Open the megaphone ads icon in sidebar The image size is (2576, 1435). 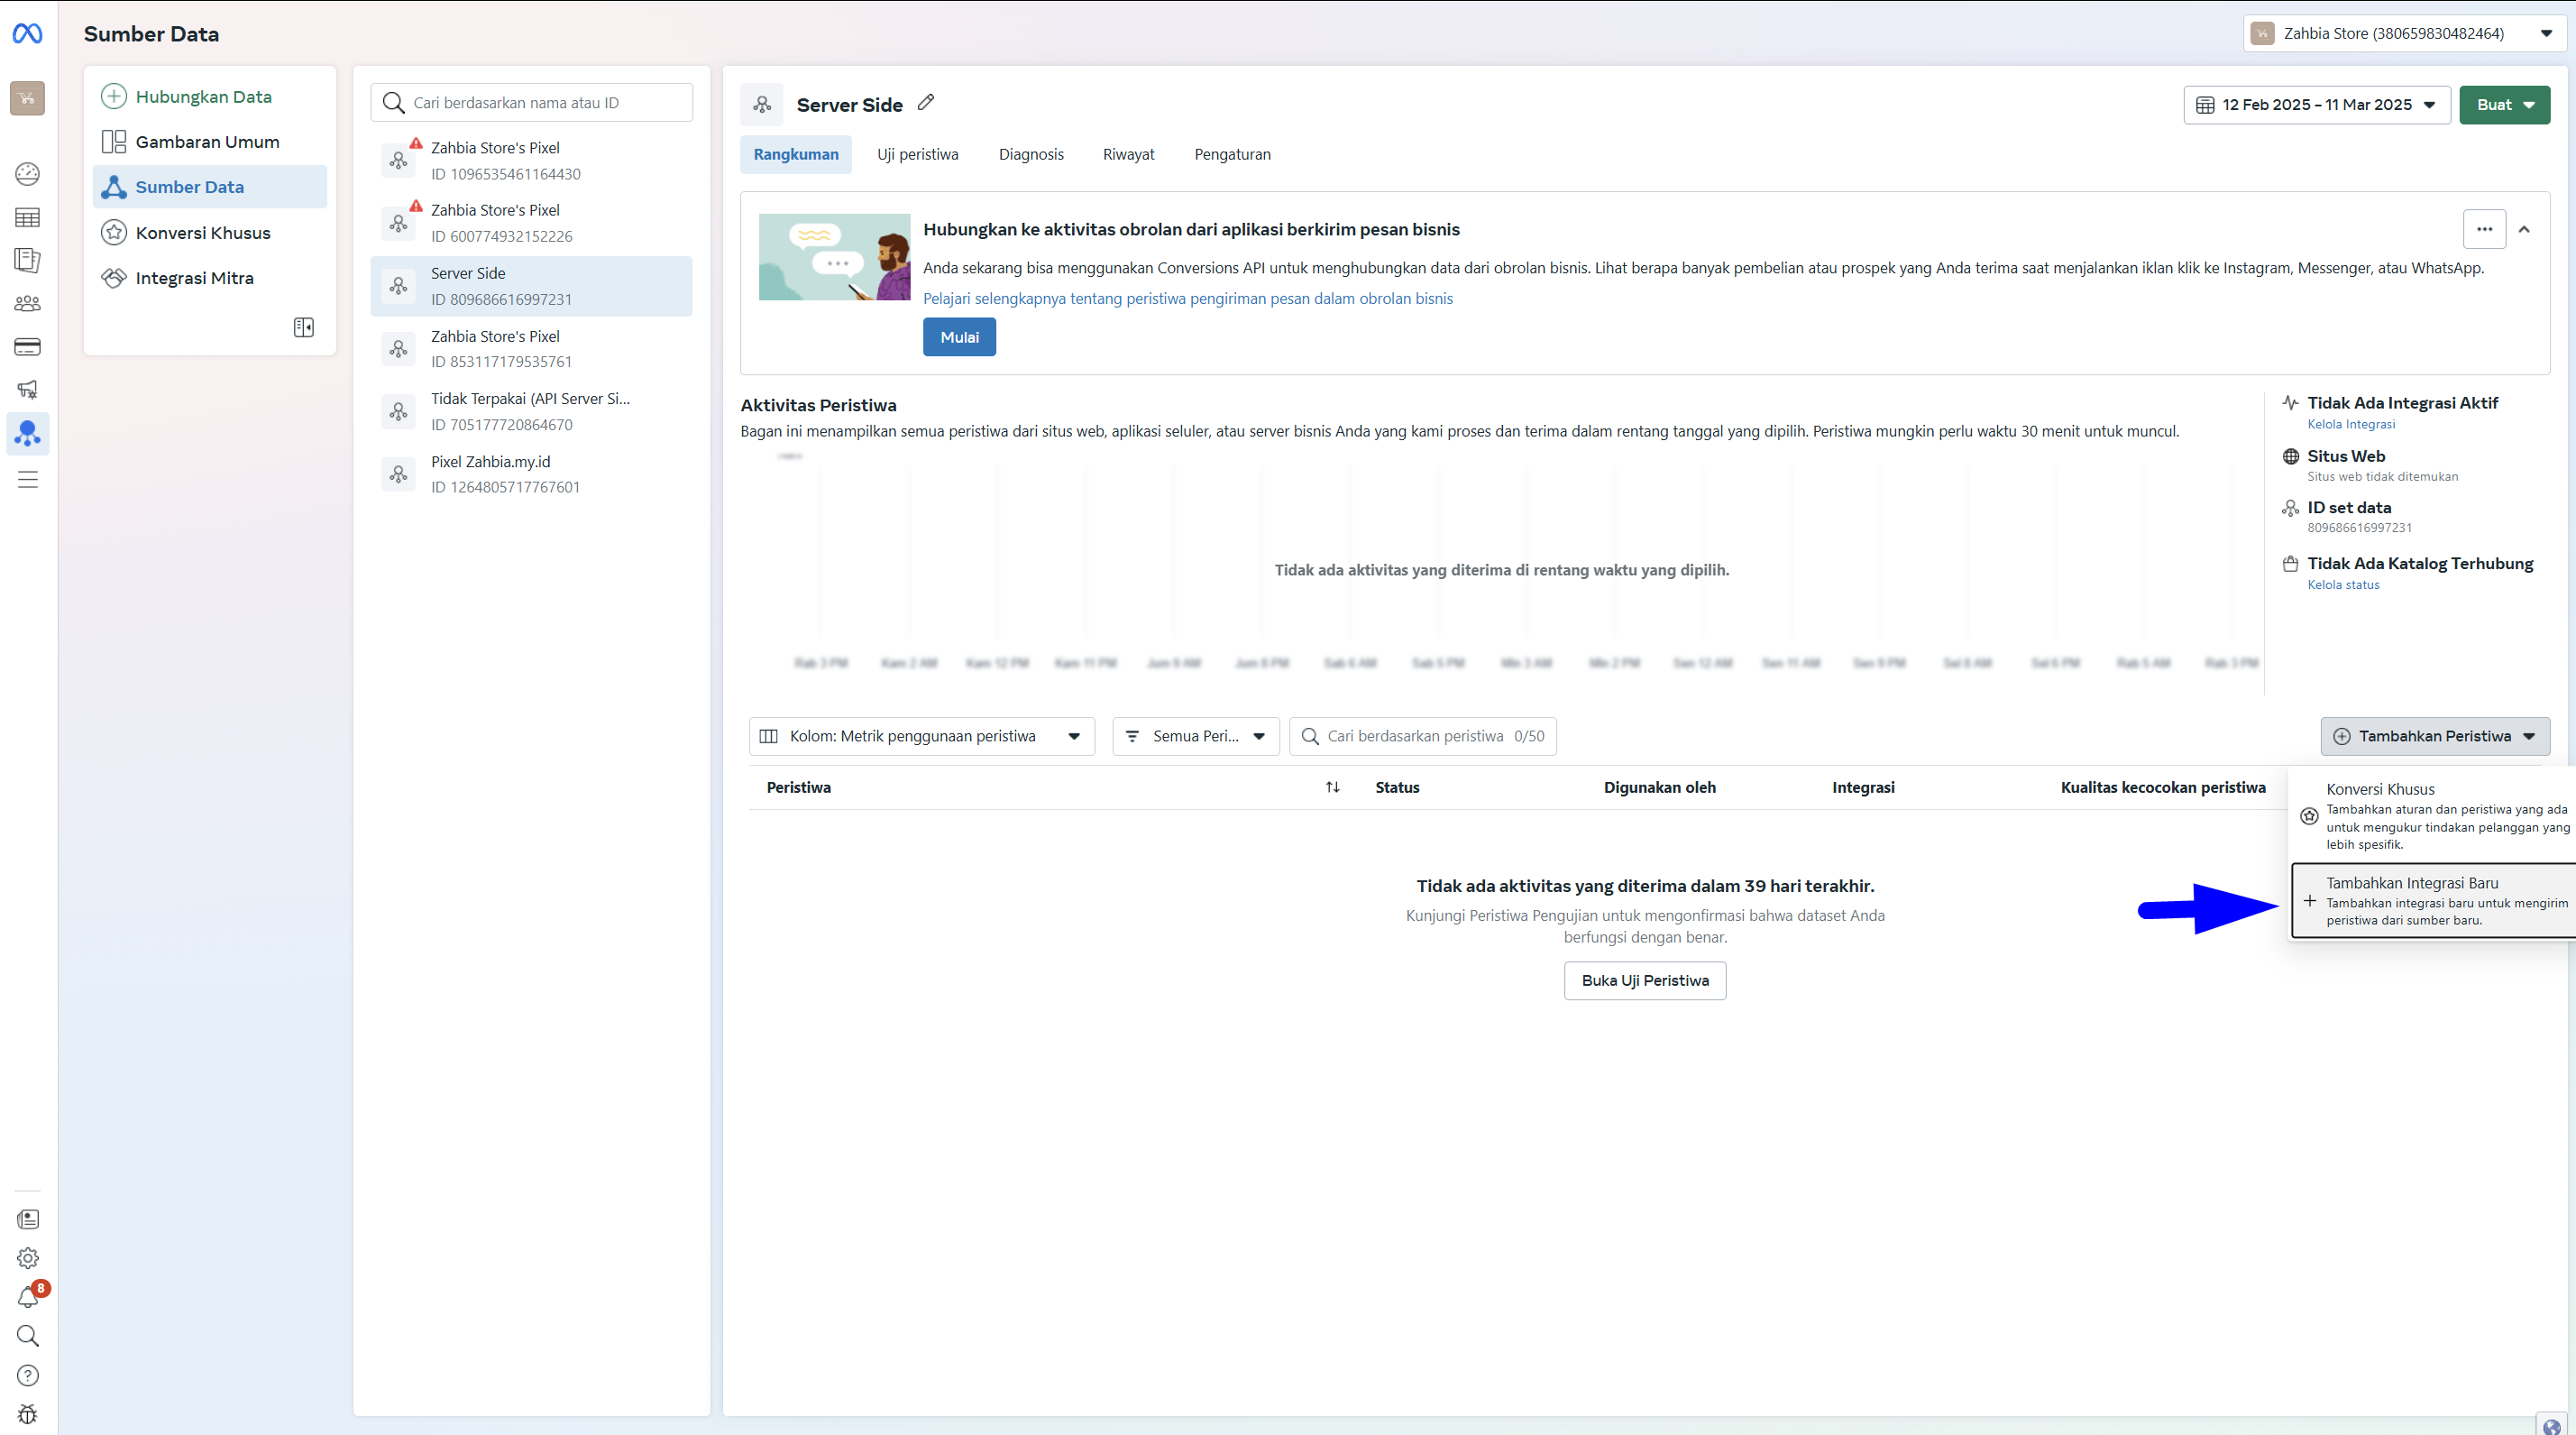click(x=27, y=390)
